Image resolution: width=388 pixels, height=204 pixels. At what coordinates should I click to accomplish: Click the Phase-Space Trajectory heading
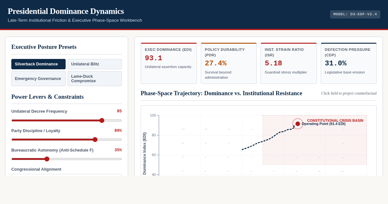click(221, 93)
